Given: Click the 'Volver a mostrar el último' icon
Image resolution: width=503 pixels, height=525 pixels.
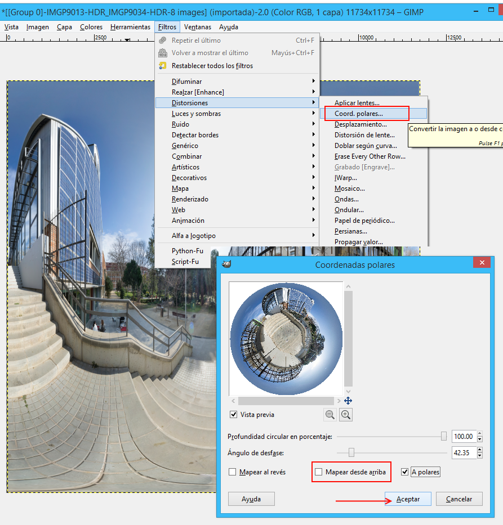Looking at the screenshot, I should (x=163, y=53).
